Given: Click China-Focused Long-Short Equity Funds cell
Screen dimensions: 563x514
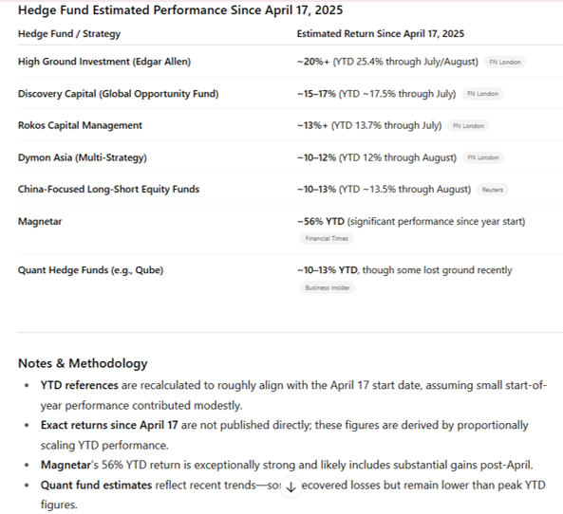Looking at the screenshot, I should pyautogui.click(x=108, y=189).
